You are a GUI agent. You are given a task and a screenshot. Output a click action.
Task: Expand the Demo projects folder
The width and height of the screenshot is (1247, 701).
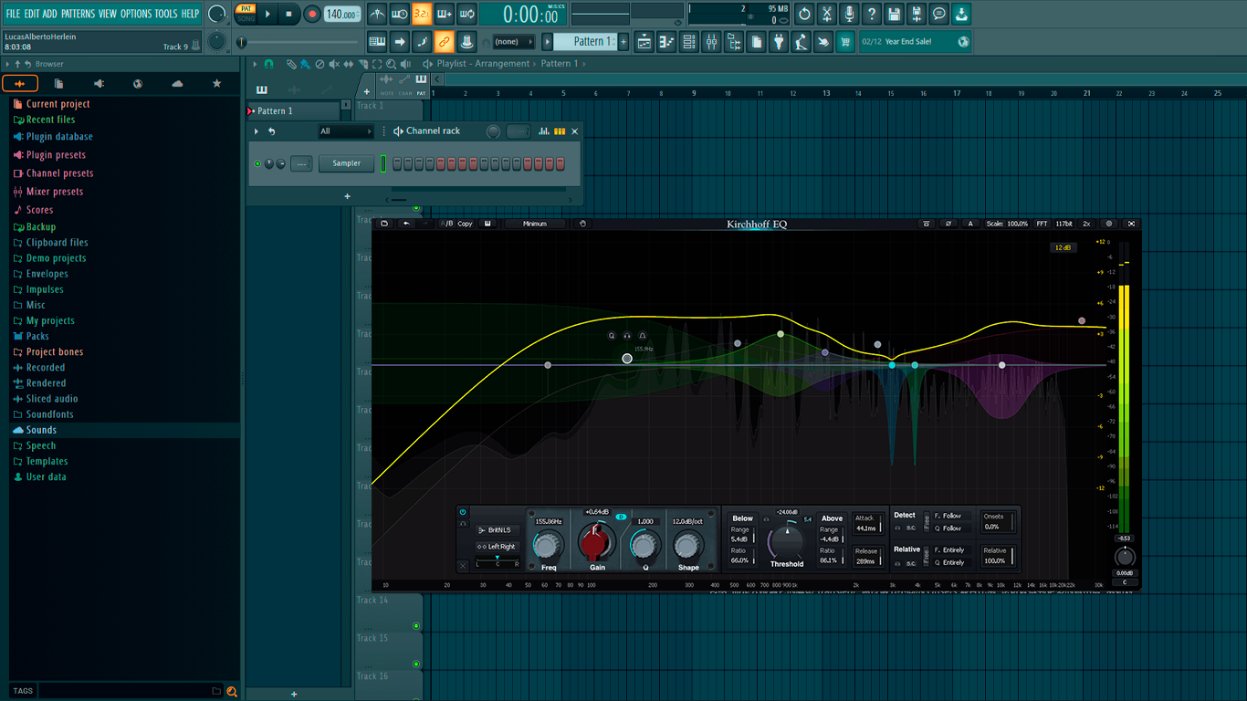55,258
